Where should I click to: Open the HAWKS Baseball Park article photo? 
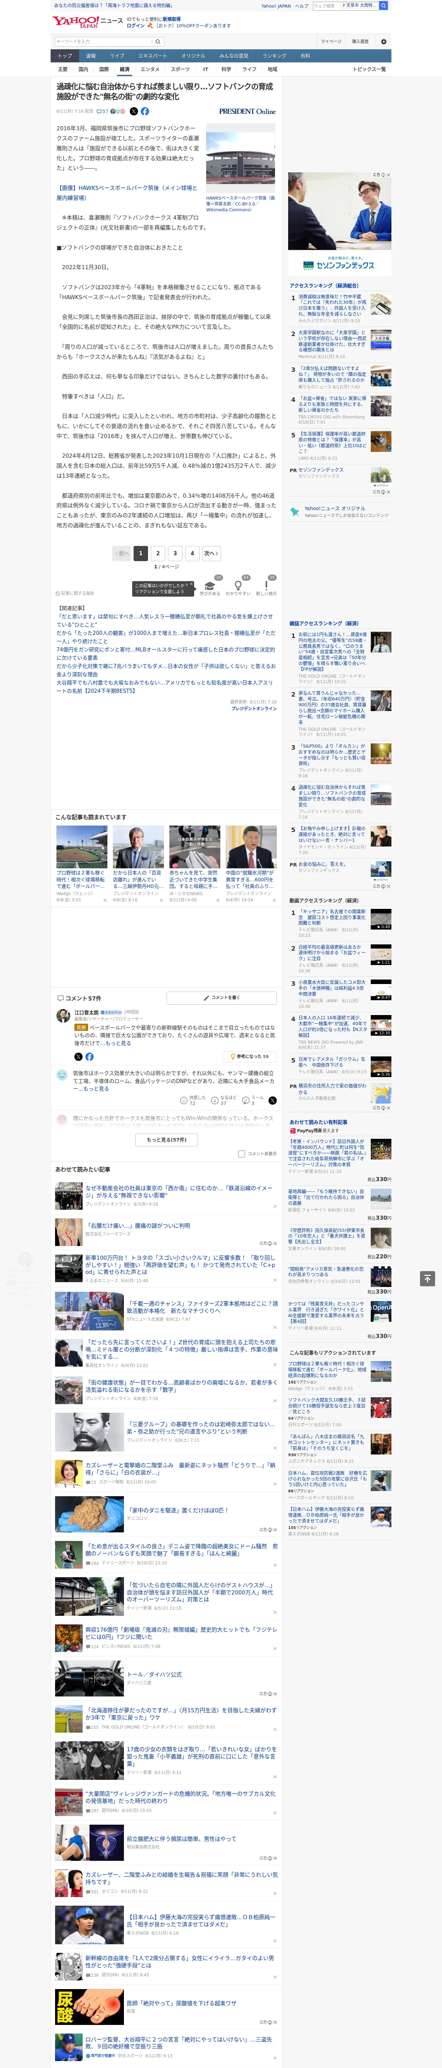[241, 158]
